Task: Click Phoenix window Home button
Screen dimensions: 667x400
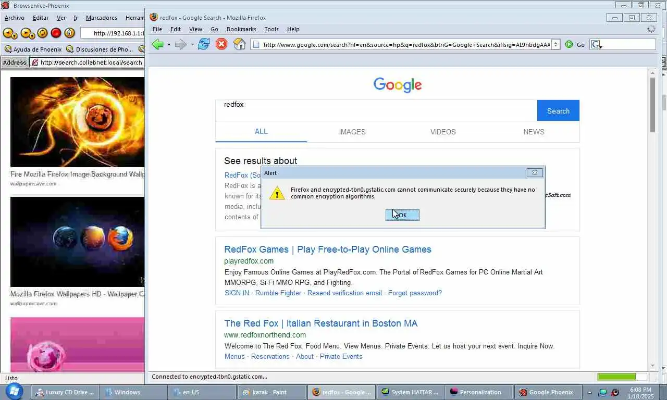Action: pyautogui.click(x=69, y=33)
